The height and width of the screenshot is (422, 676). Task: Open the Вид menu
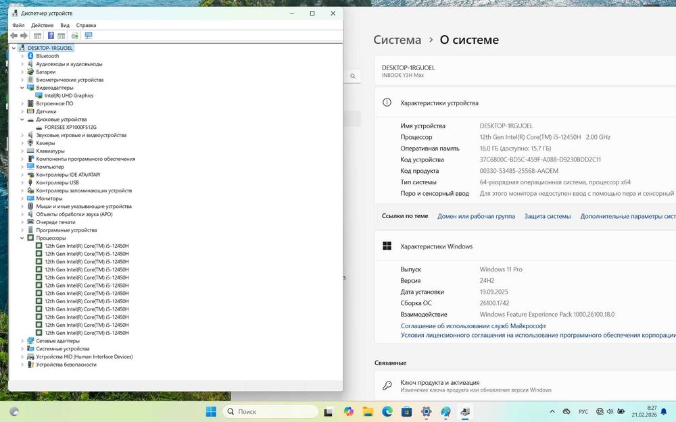coord(65,25)
